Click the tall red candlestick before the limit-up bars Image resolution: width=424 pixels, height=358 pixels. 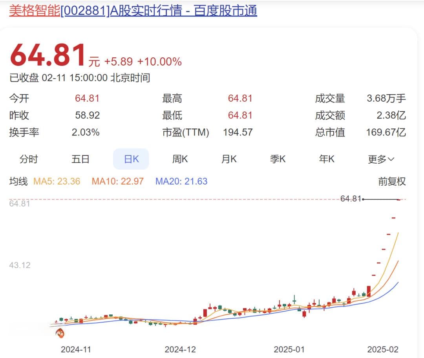pos(369,291)
